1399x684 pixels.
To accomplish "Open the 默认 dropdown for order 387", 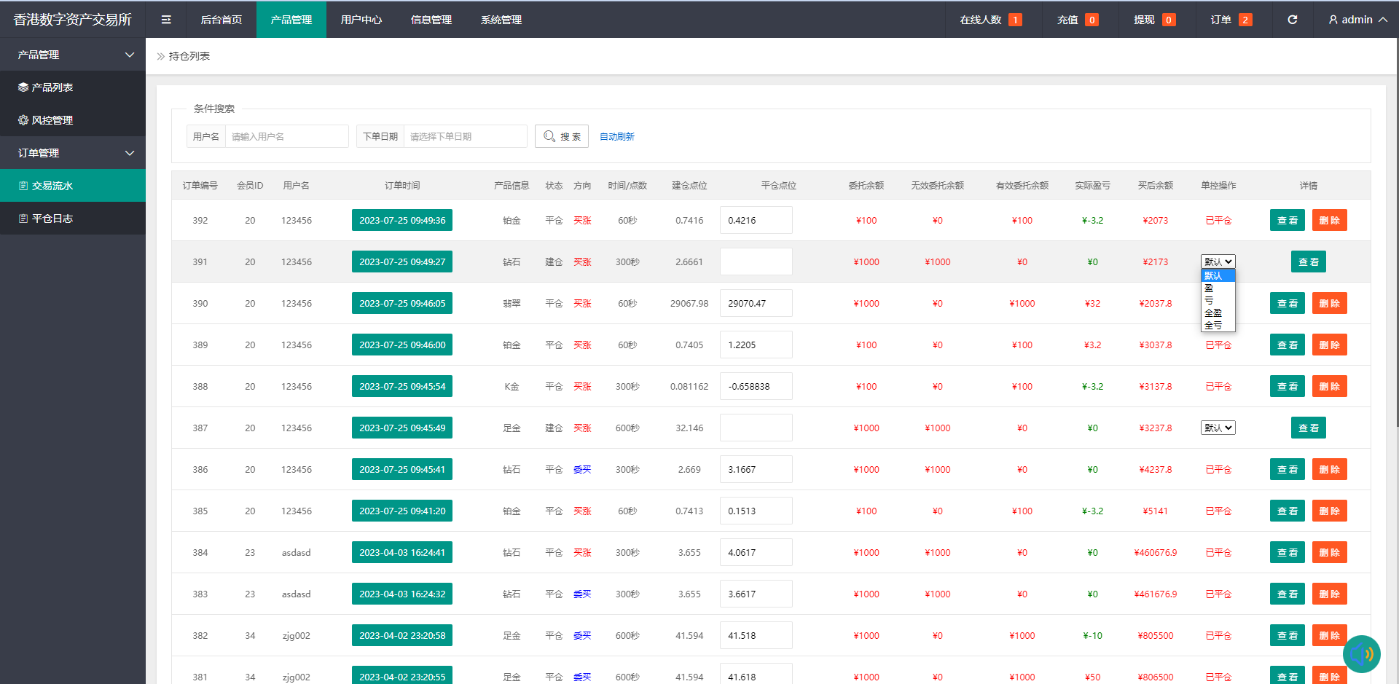I will [1218, 428].
